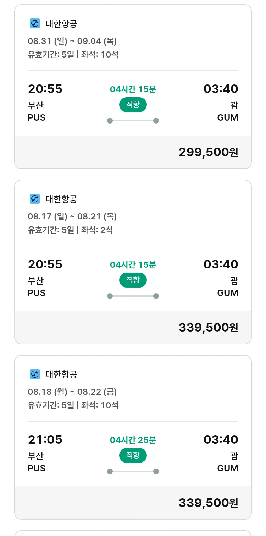The height and width of the screenshot is (536, 266).
Task: Click the 04시간 25분 duration label
Action: [x=133, y=440]
